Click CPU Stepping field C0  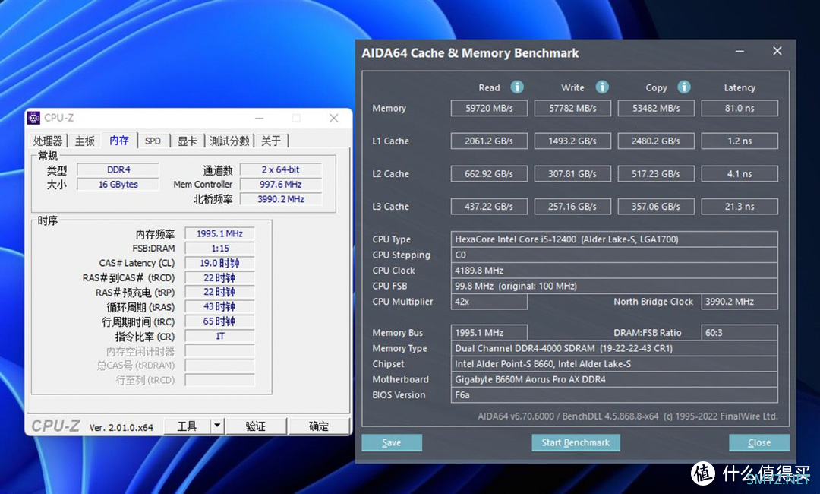614,255
